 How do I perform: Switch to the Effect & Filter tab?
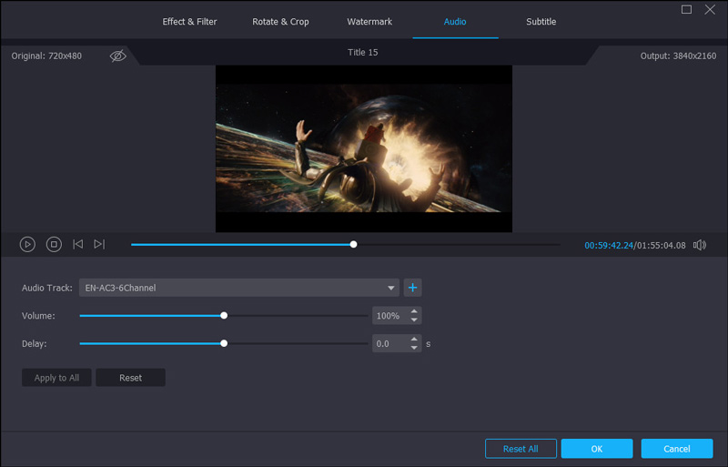(189, 22)
